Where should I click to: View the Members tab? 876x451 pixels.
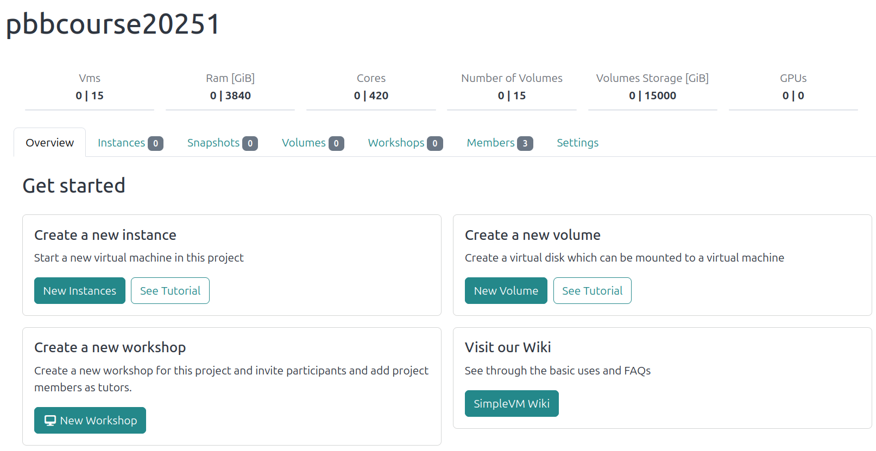pos(490,143)
